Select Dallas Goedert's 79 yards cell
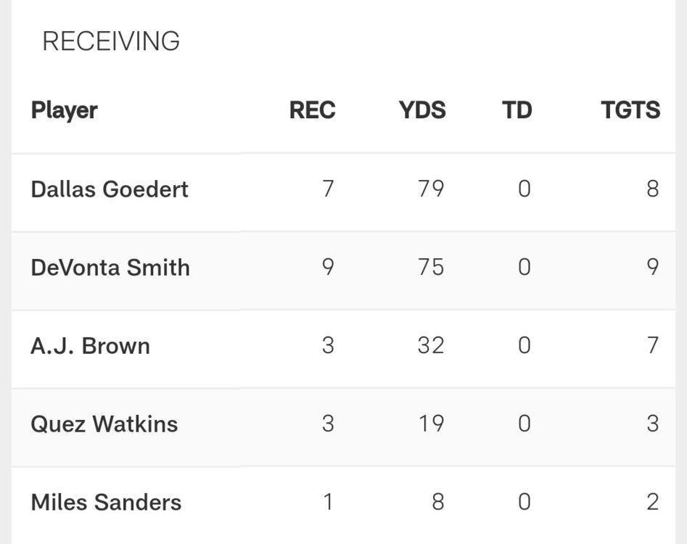Screen dimensions: 687x544 pos(430,189)
